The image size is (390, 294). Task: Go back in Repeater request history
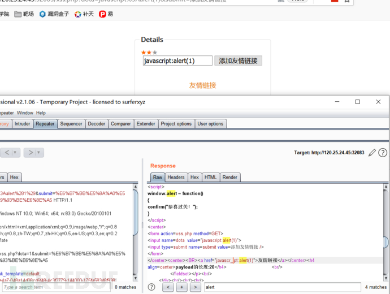coord(7,153)
